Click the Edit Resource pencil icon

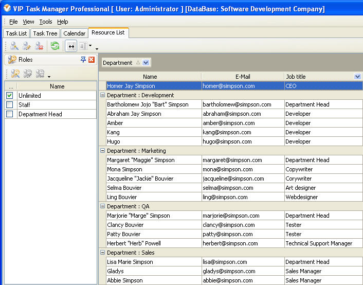pos(27,46)
